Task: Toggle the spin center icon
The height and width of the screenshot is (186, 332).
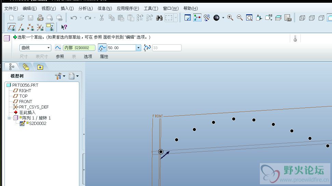Action: tap(197, 18)
